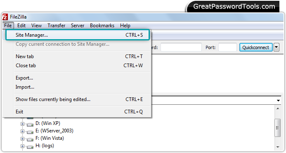Open Site Manager from File menu

tap(78, 35)
